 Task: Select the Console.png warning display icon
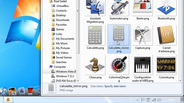[x=166, y=65]
